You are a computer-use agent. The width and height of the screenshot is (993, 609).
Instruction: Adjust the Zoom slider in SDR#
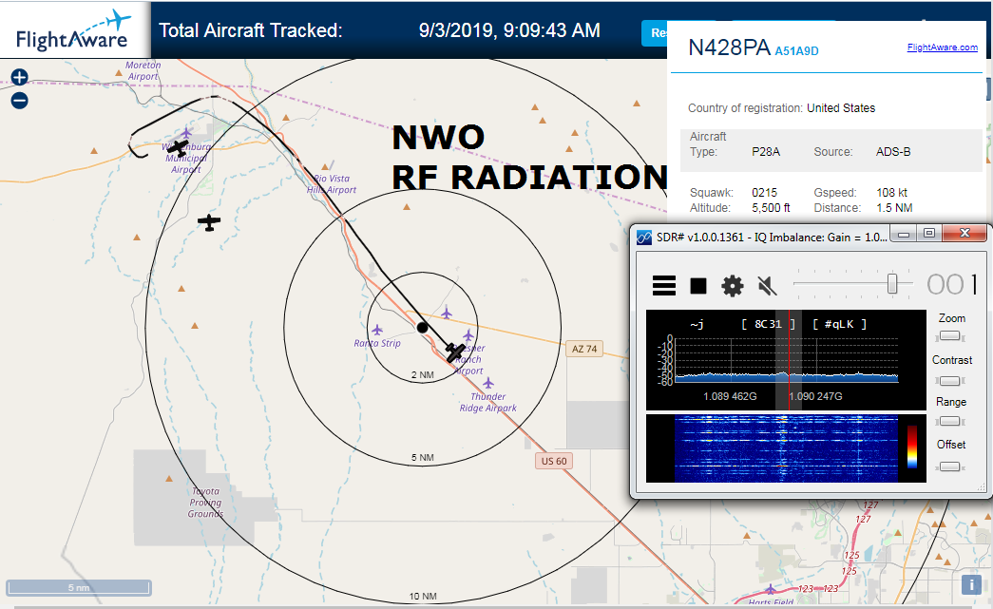click(948, 336)
